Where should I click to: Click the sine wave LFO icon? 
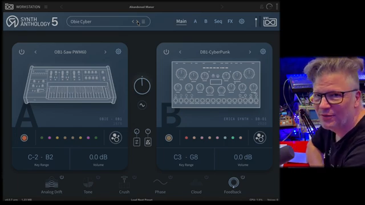[x=142, y=105]
